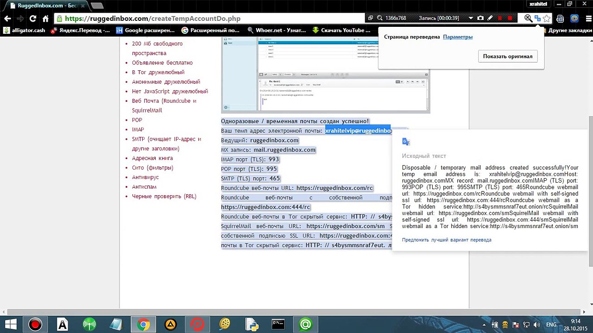Click the webmail screenshot thumbnail
593x333 pixels.
click(x=325, y=74)
